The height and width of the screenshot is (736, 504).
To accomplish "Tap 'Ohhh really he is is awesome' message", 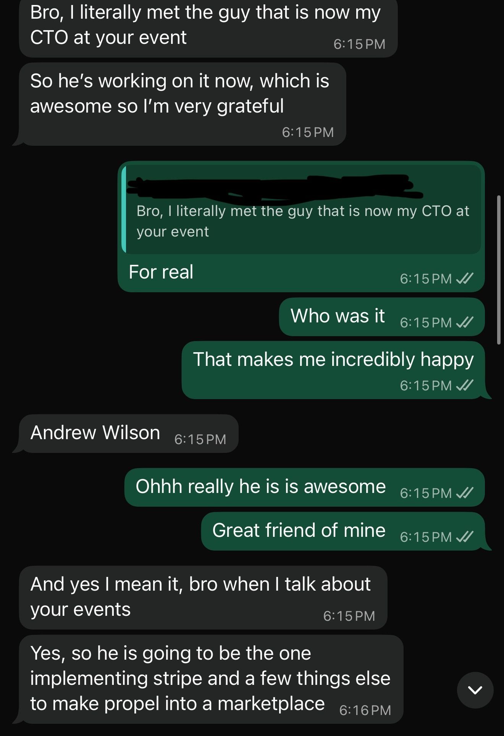I will (x=304, y=487).
